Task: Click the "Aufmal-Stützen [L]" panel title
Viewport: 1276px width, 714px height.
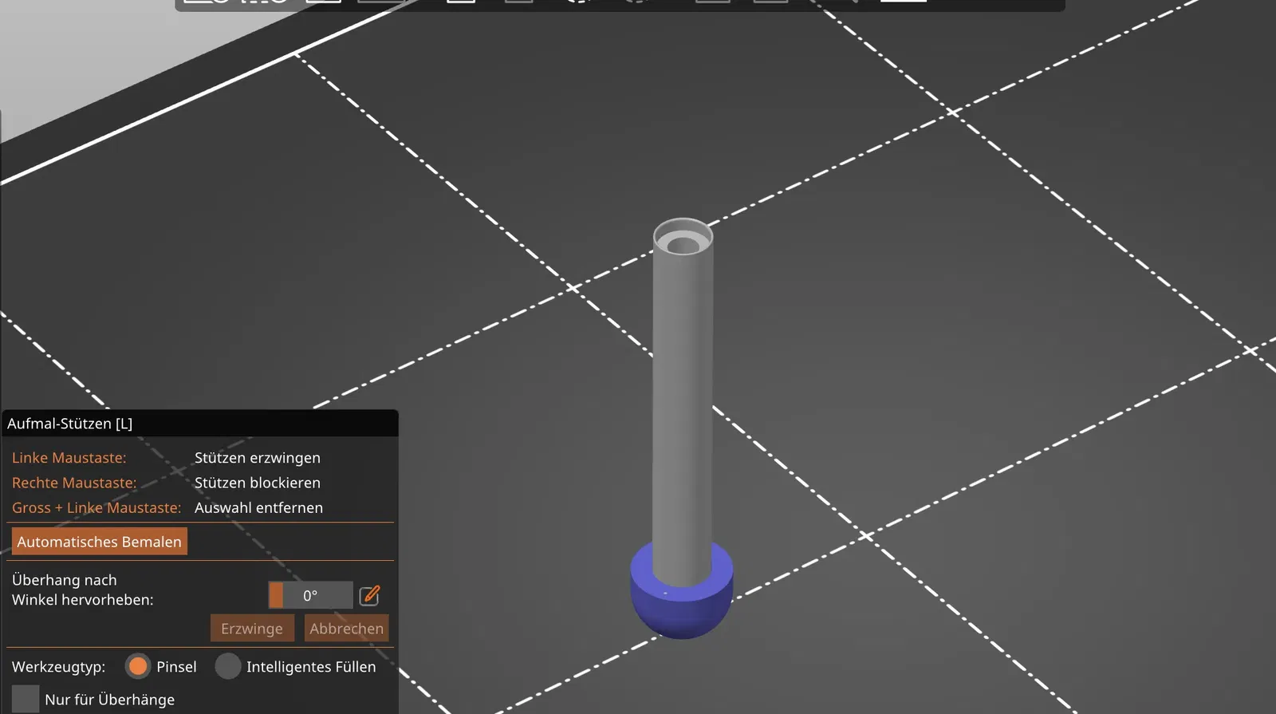Action: [x=70, y=424]
